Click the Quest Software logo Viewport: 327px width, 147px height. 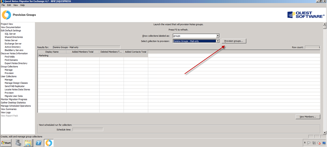(306, 15)
